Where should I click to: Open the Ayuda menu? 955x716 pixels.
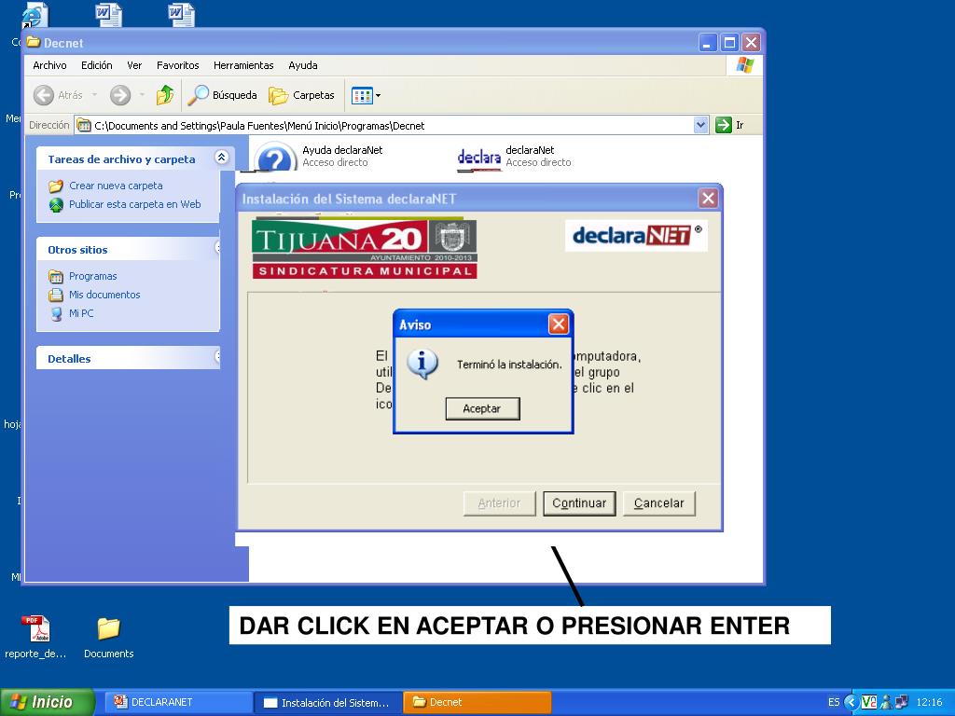[x=303, y=65]
